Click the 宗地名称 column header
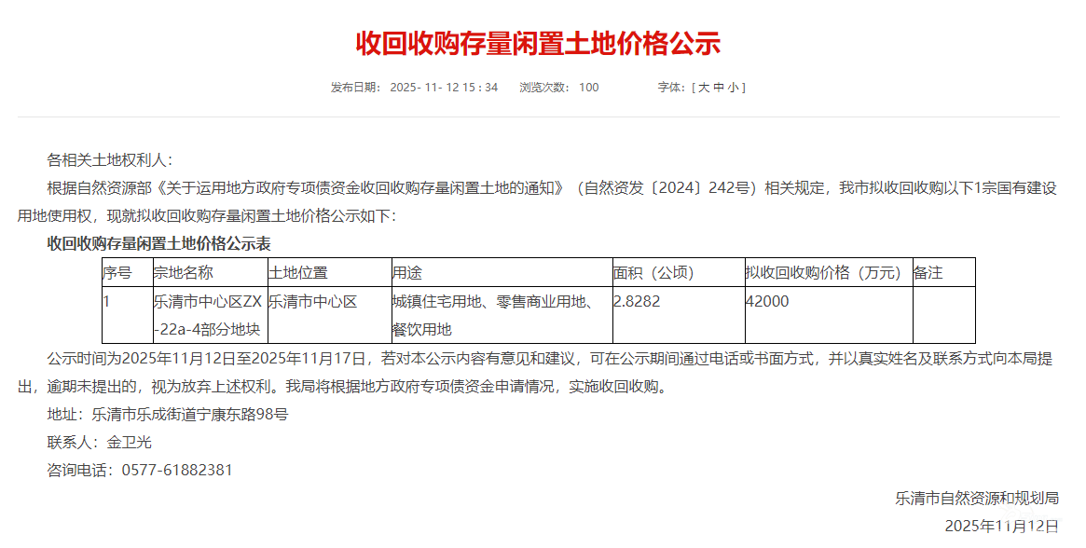Viewport: 1086px width, 548px height. [184, 272]
